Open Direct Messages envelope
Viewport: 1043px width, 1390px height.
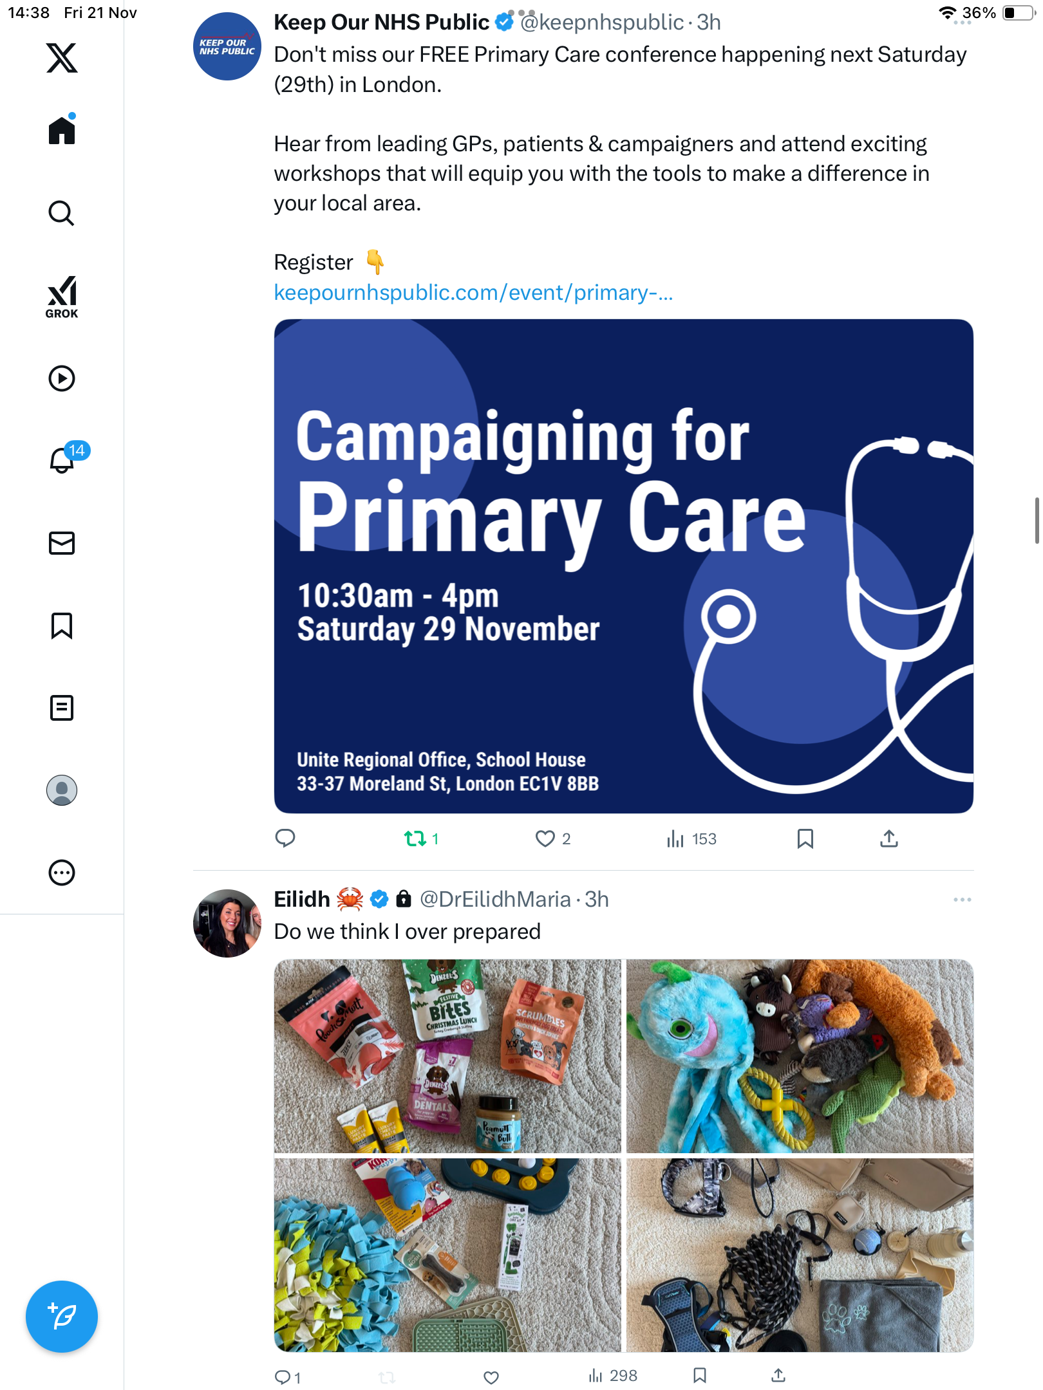click(62, 543)
